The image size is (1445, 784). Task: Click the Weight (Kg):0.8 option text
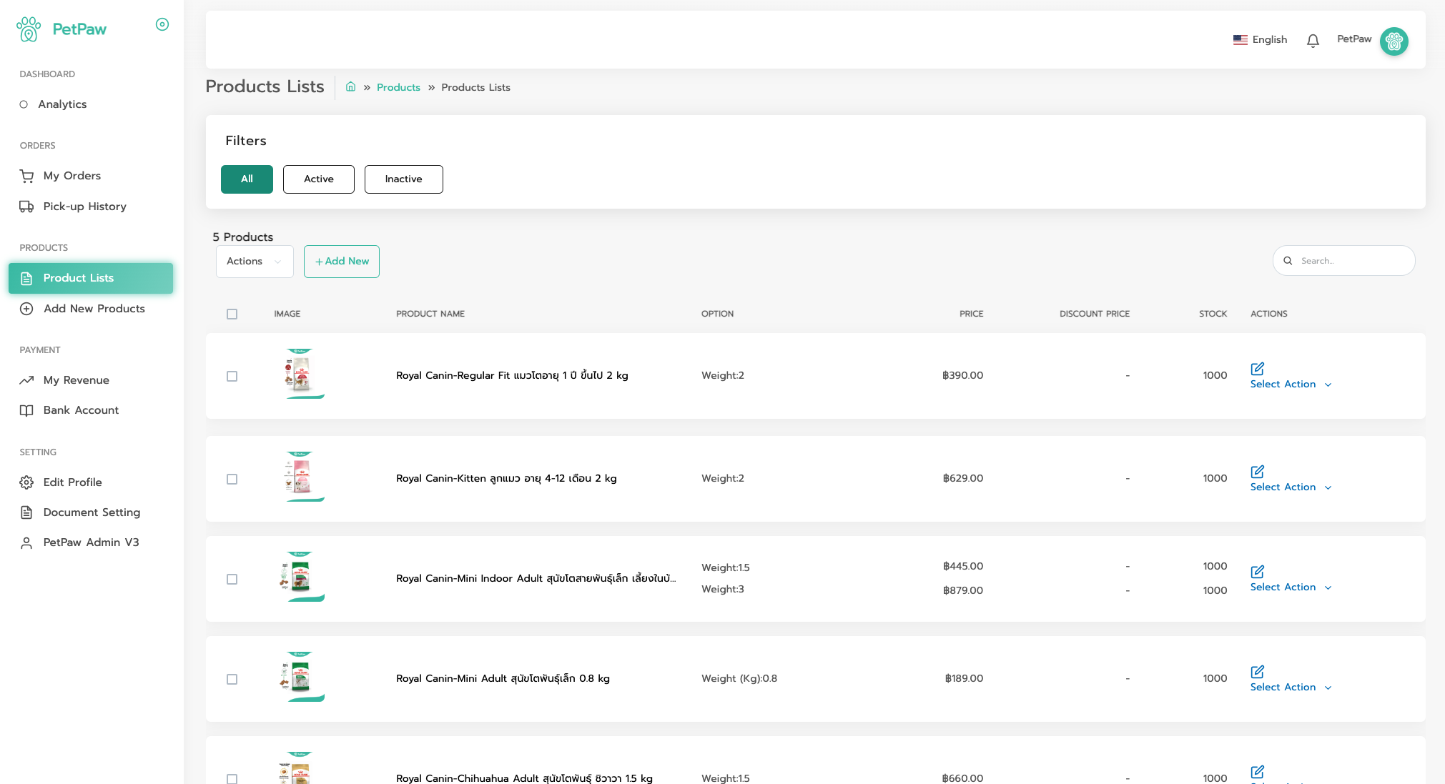click(739, 678)
